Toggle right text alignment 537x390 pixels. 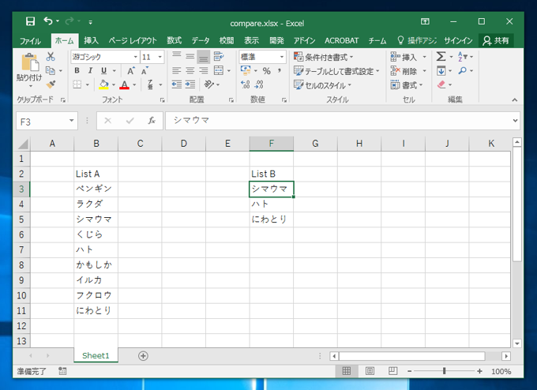(204, 70)
